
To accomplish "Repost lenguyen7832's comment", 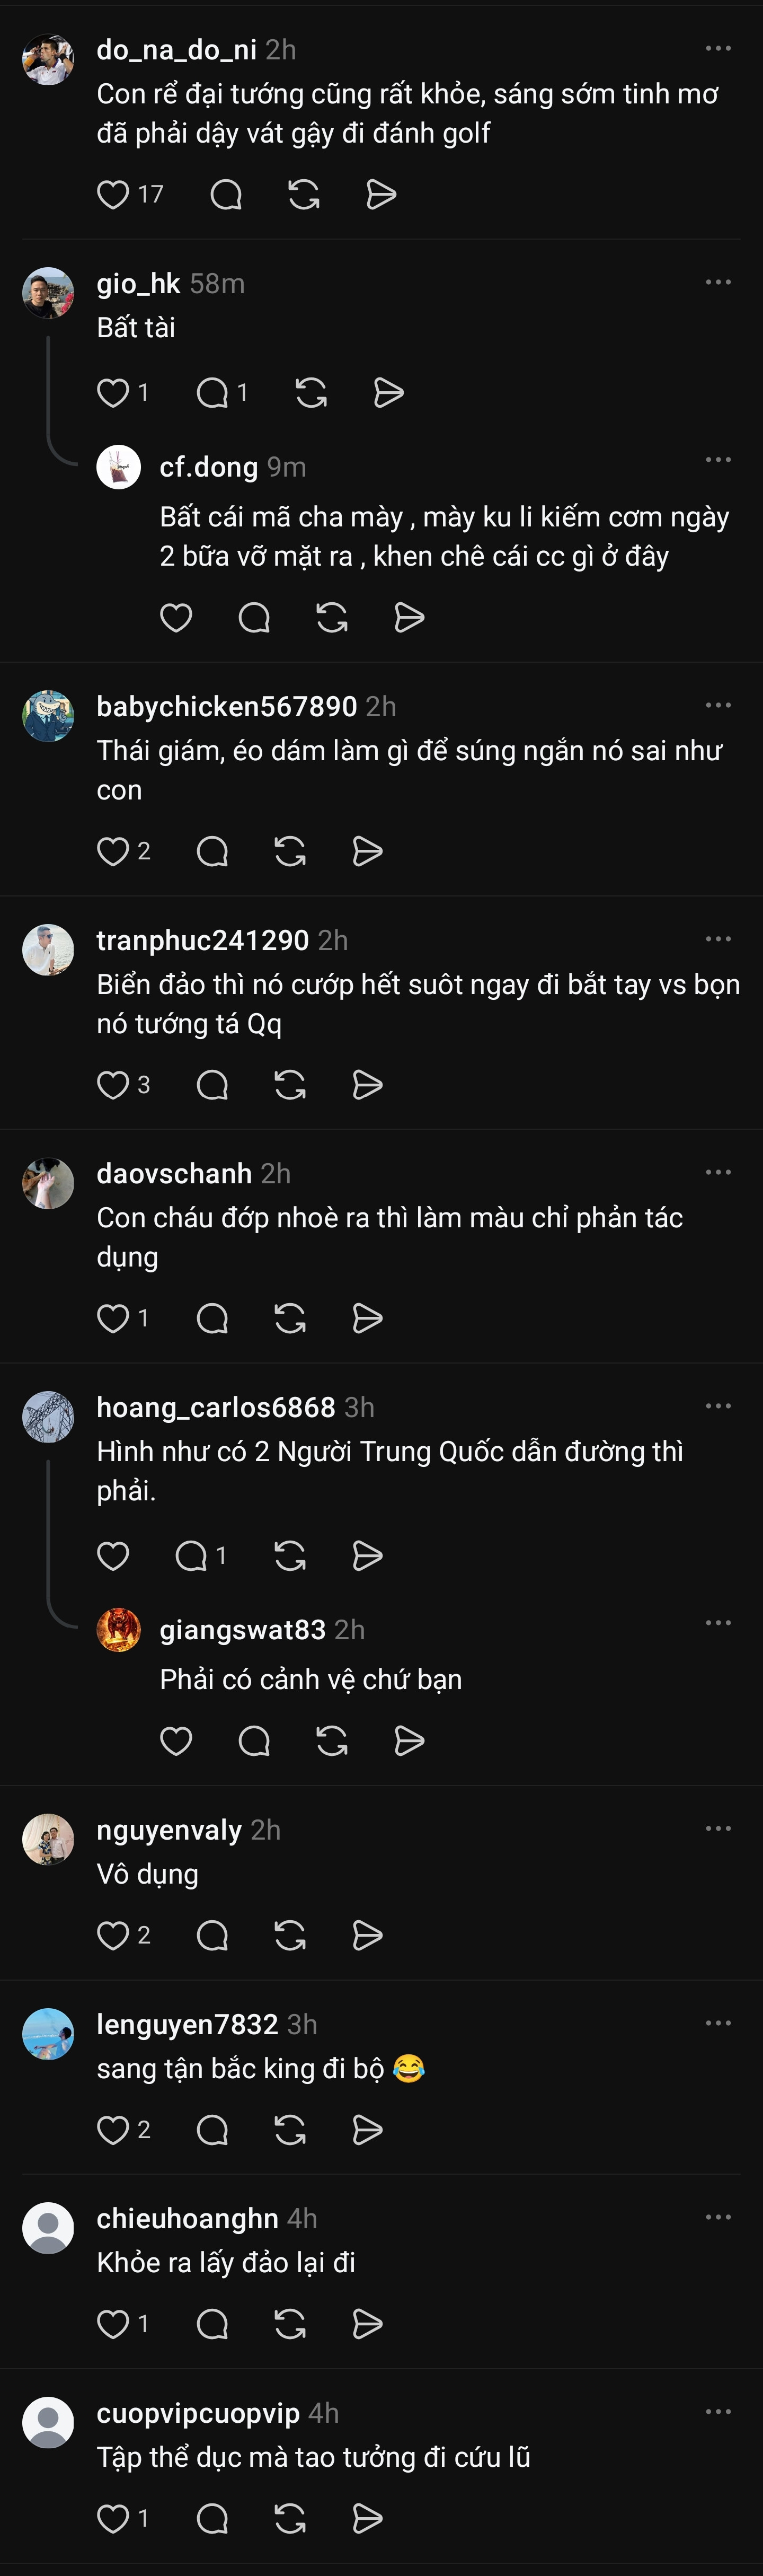I will 290,2130.
